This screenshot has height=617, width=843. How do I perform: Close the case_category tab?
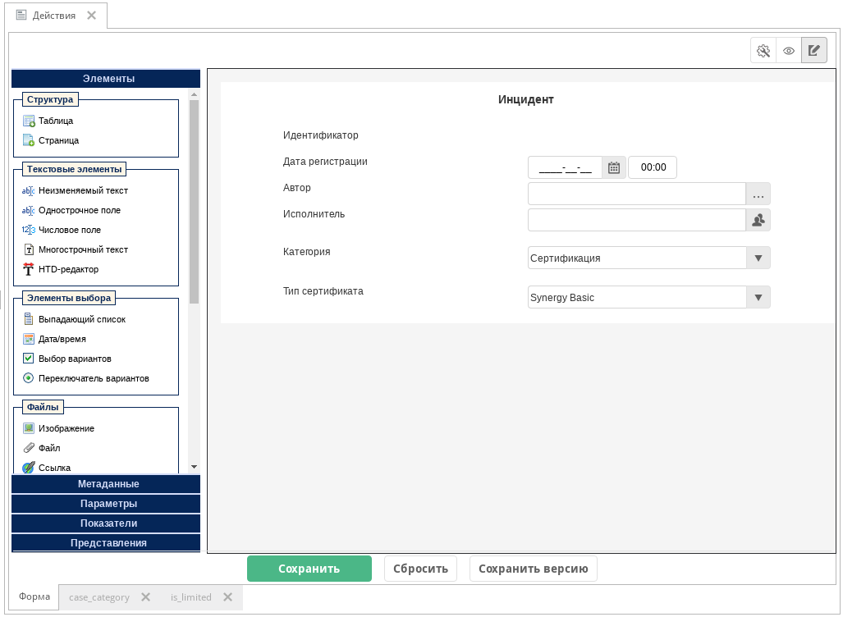coord(145,597)
